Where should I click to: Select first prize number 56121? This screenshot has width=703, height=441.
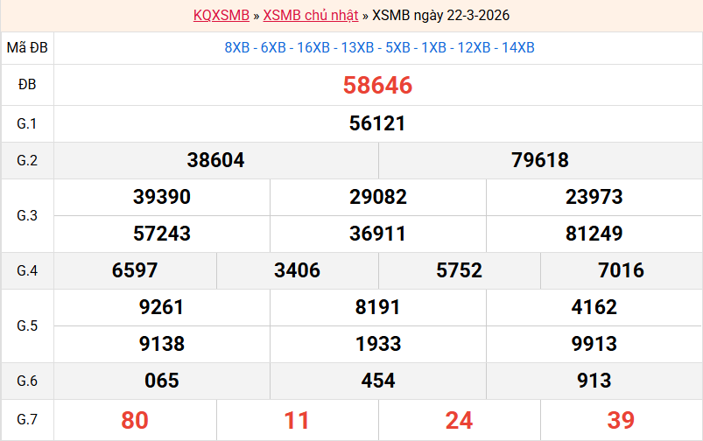pos(377,123)
